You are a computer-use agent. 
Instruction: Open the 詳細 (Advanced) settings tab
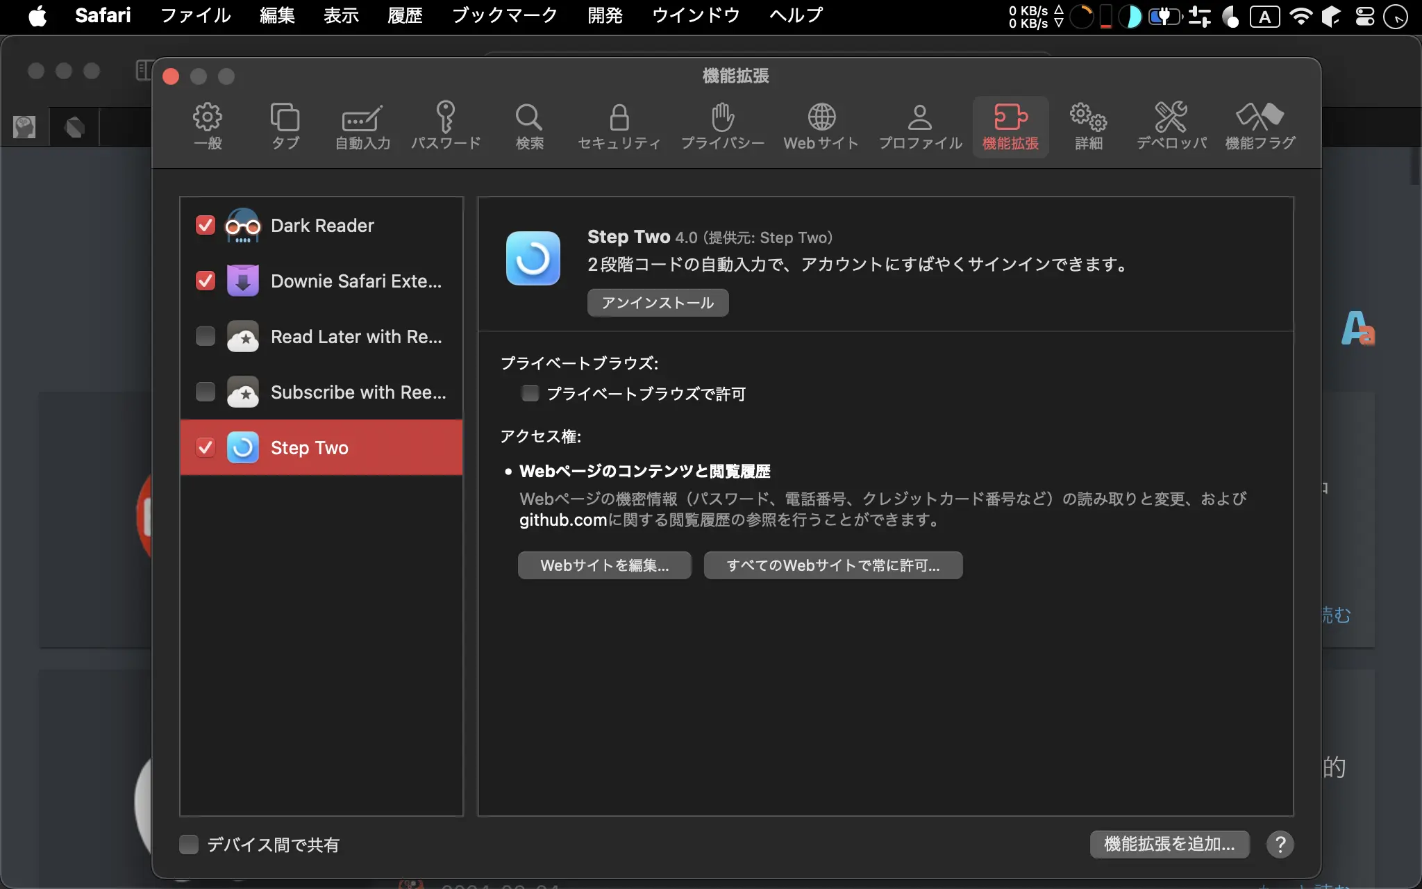point(1088,126)
